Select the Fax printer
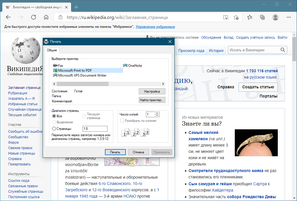 point(58,66)
